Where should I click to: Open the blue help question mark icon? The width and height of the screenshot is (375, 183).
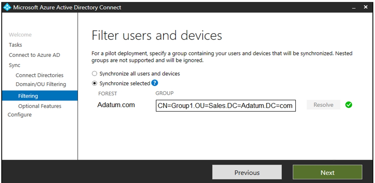(155, 83)
